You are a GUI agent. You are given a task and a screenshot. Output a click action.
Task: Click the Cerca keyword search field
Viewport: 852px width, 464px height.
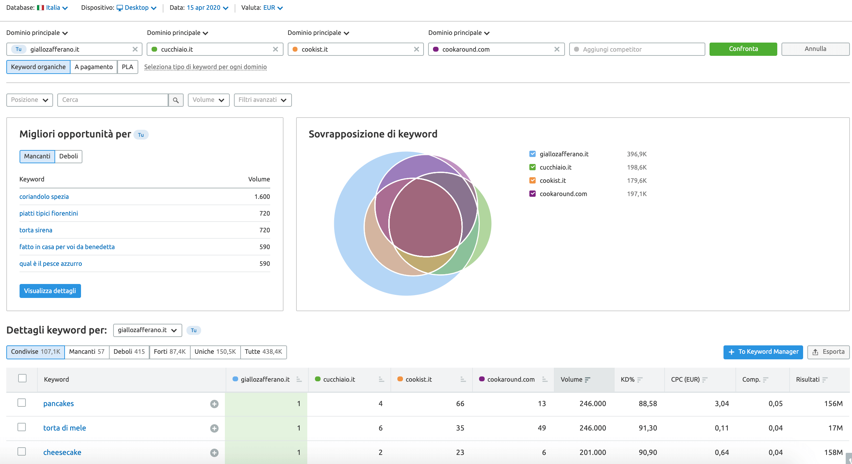[x=113, y=100]
